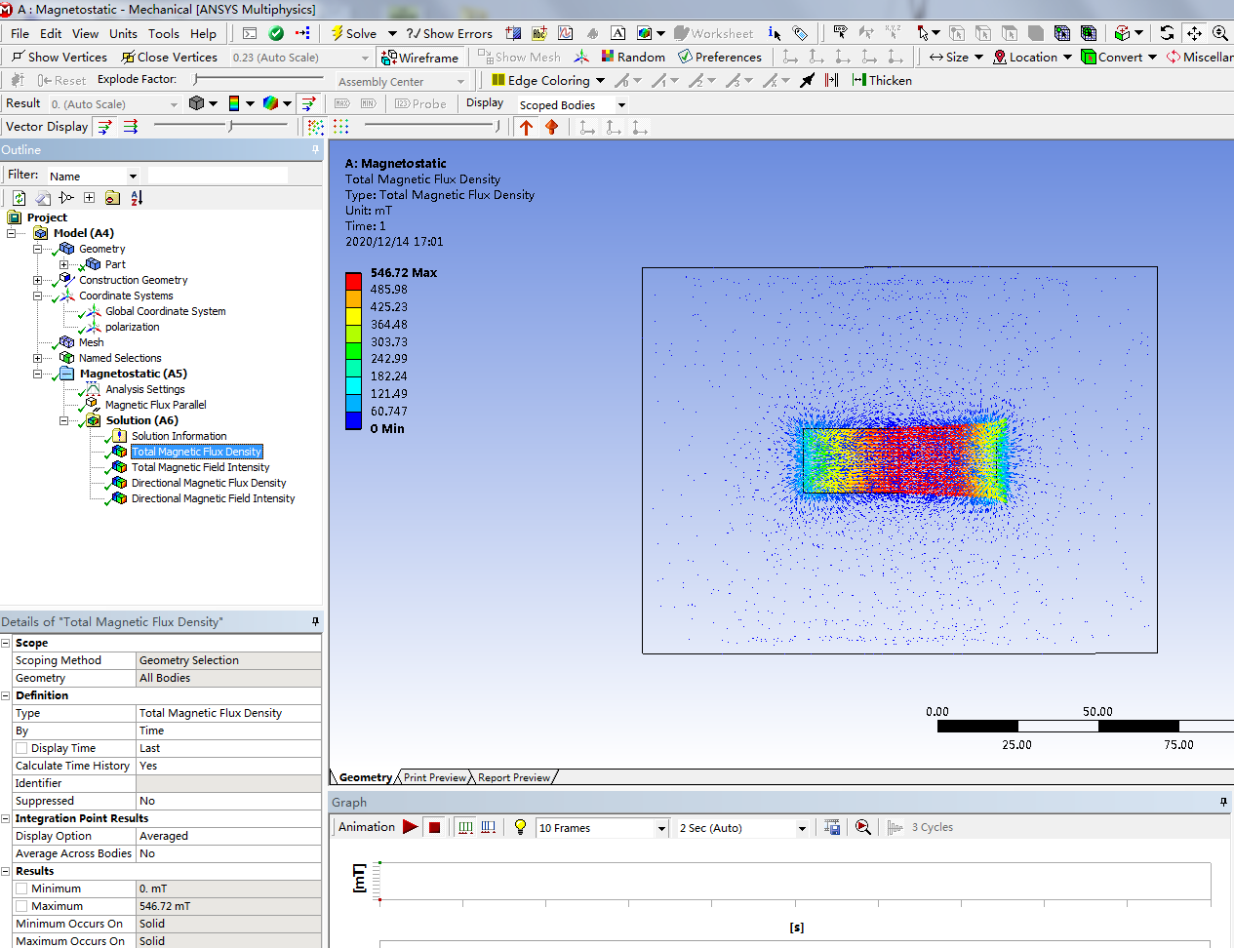Viewport: 1234px width, 948px height.
Task: Select the Pan view tool
Action: point(1194,33)
